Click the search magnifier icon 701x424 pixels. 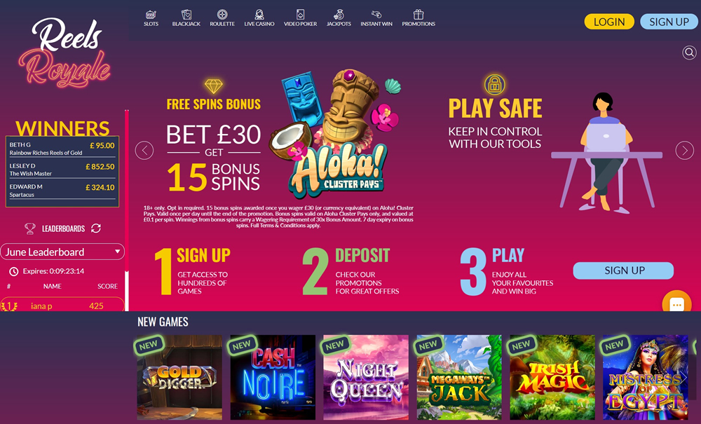[x=689, y=53]
